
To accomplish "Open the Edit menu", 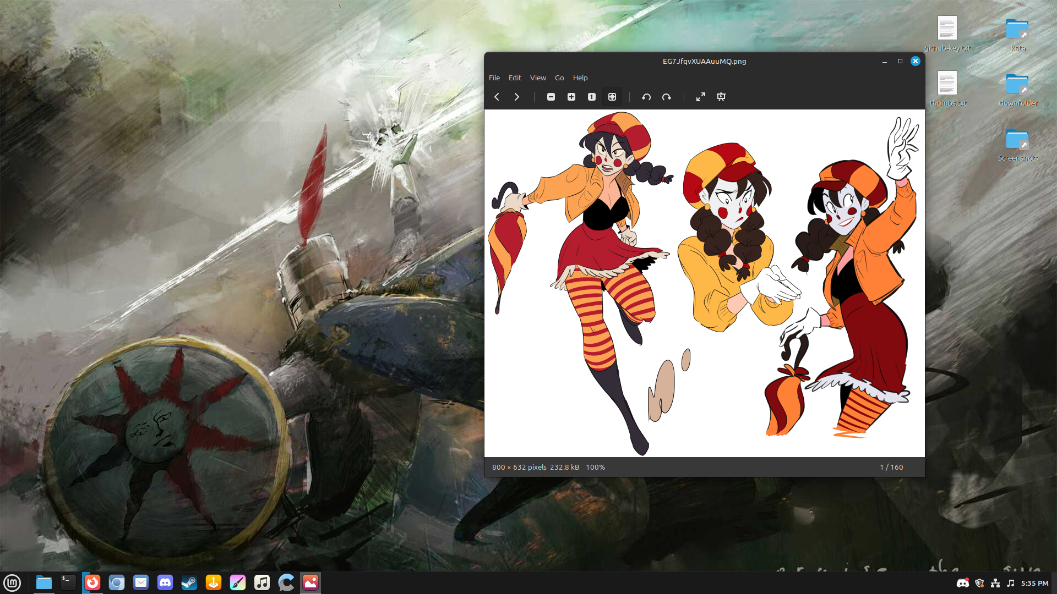I will point(515,78).
